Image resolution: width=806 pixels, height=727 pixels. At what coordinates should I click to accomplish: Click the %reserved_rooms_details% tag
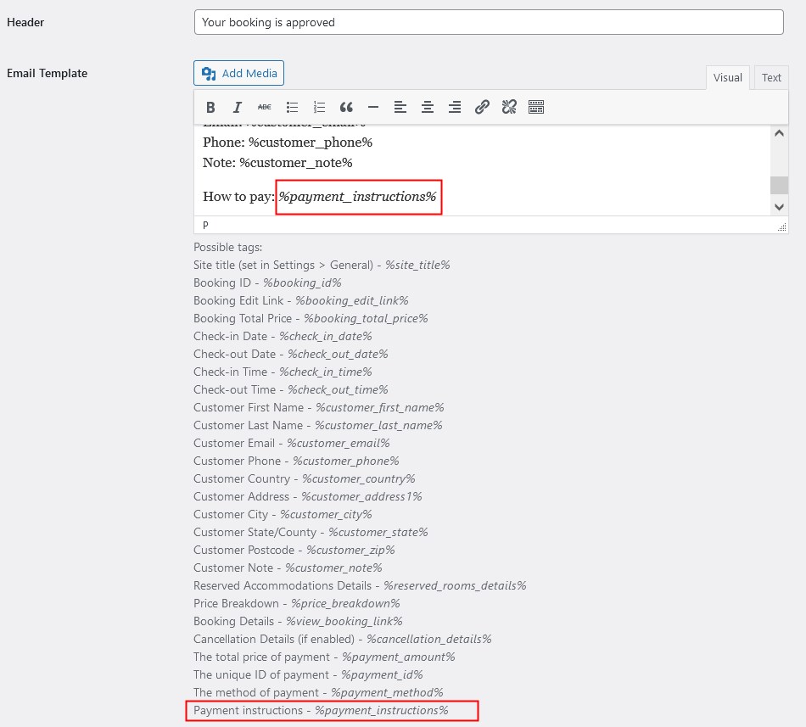455,585
